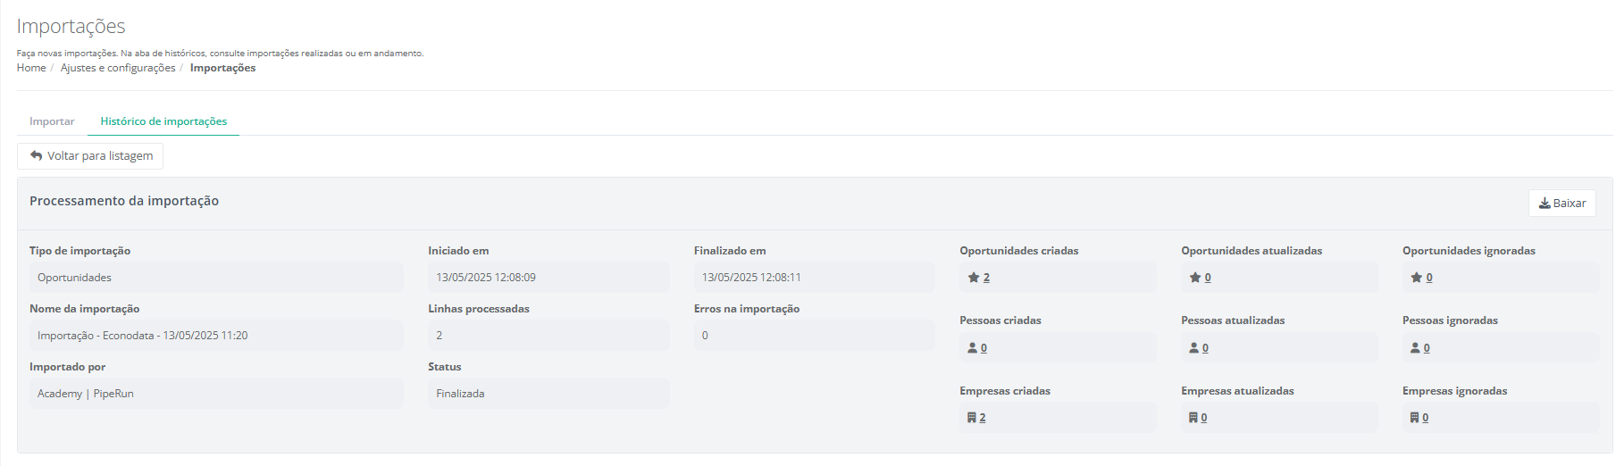
Task: Click person icon under Pessoas ignoradas
Action: (1415, 348)
